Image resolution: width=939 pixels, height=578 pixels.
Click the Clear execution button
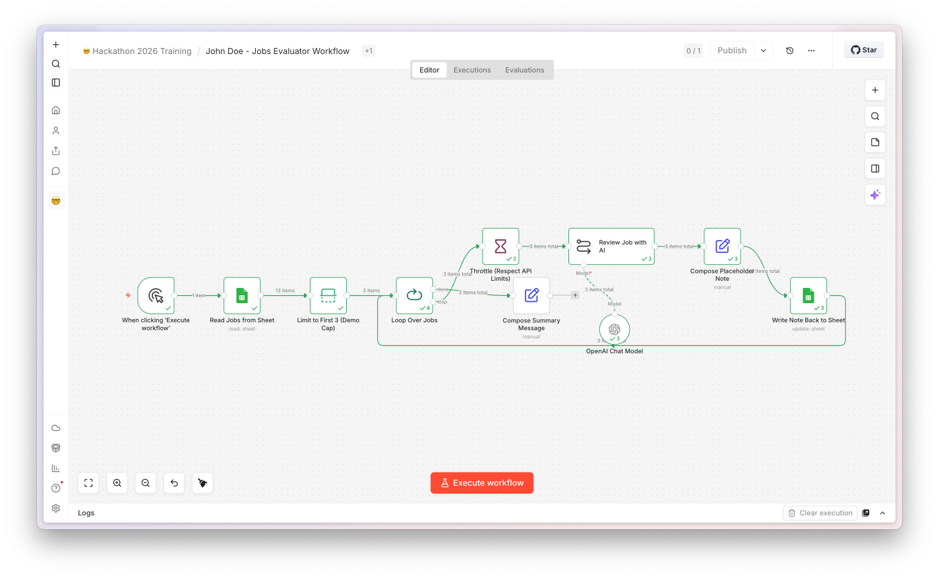coord(820,513)
